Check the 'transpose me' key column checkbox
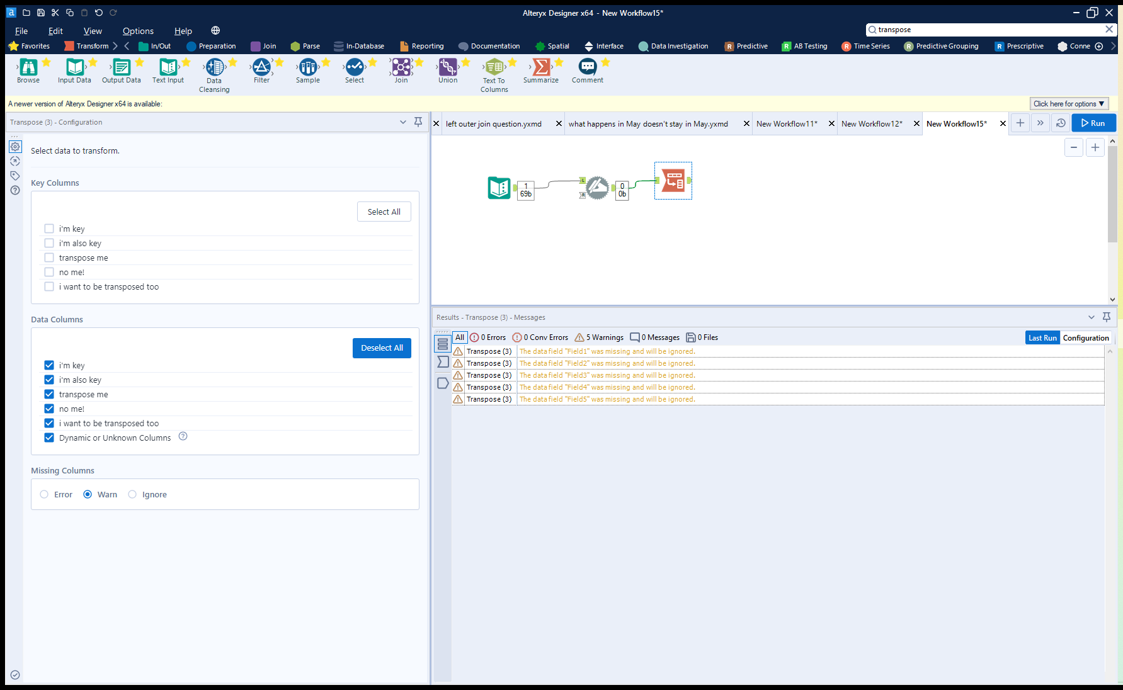The image size is (1123, 690). 49,257
